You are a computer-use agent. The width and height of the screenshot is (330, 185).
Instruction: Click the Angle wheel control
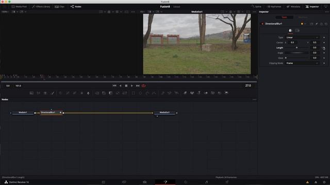click(x=297, y=53)
